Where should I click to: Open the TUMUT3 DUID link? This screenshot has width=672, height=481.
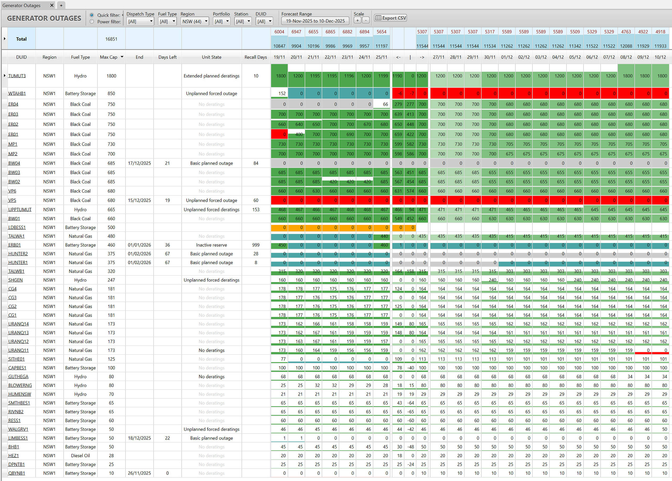[x=17, y=76]
